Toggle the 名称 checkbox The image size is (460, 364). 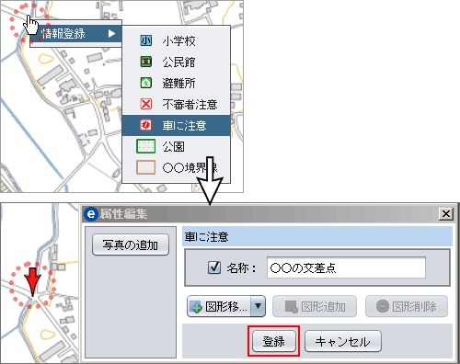point(214,267)
